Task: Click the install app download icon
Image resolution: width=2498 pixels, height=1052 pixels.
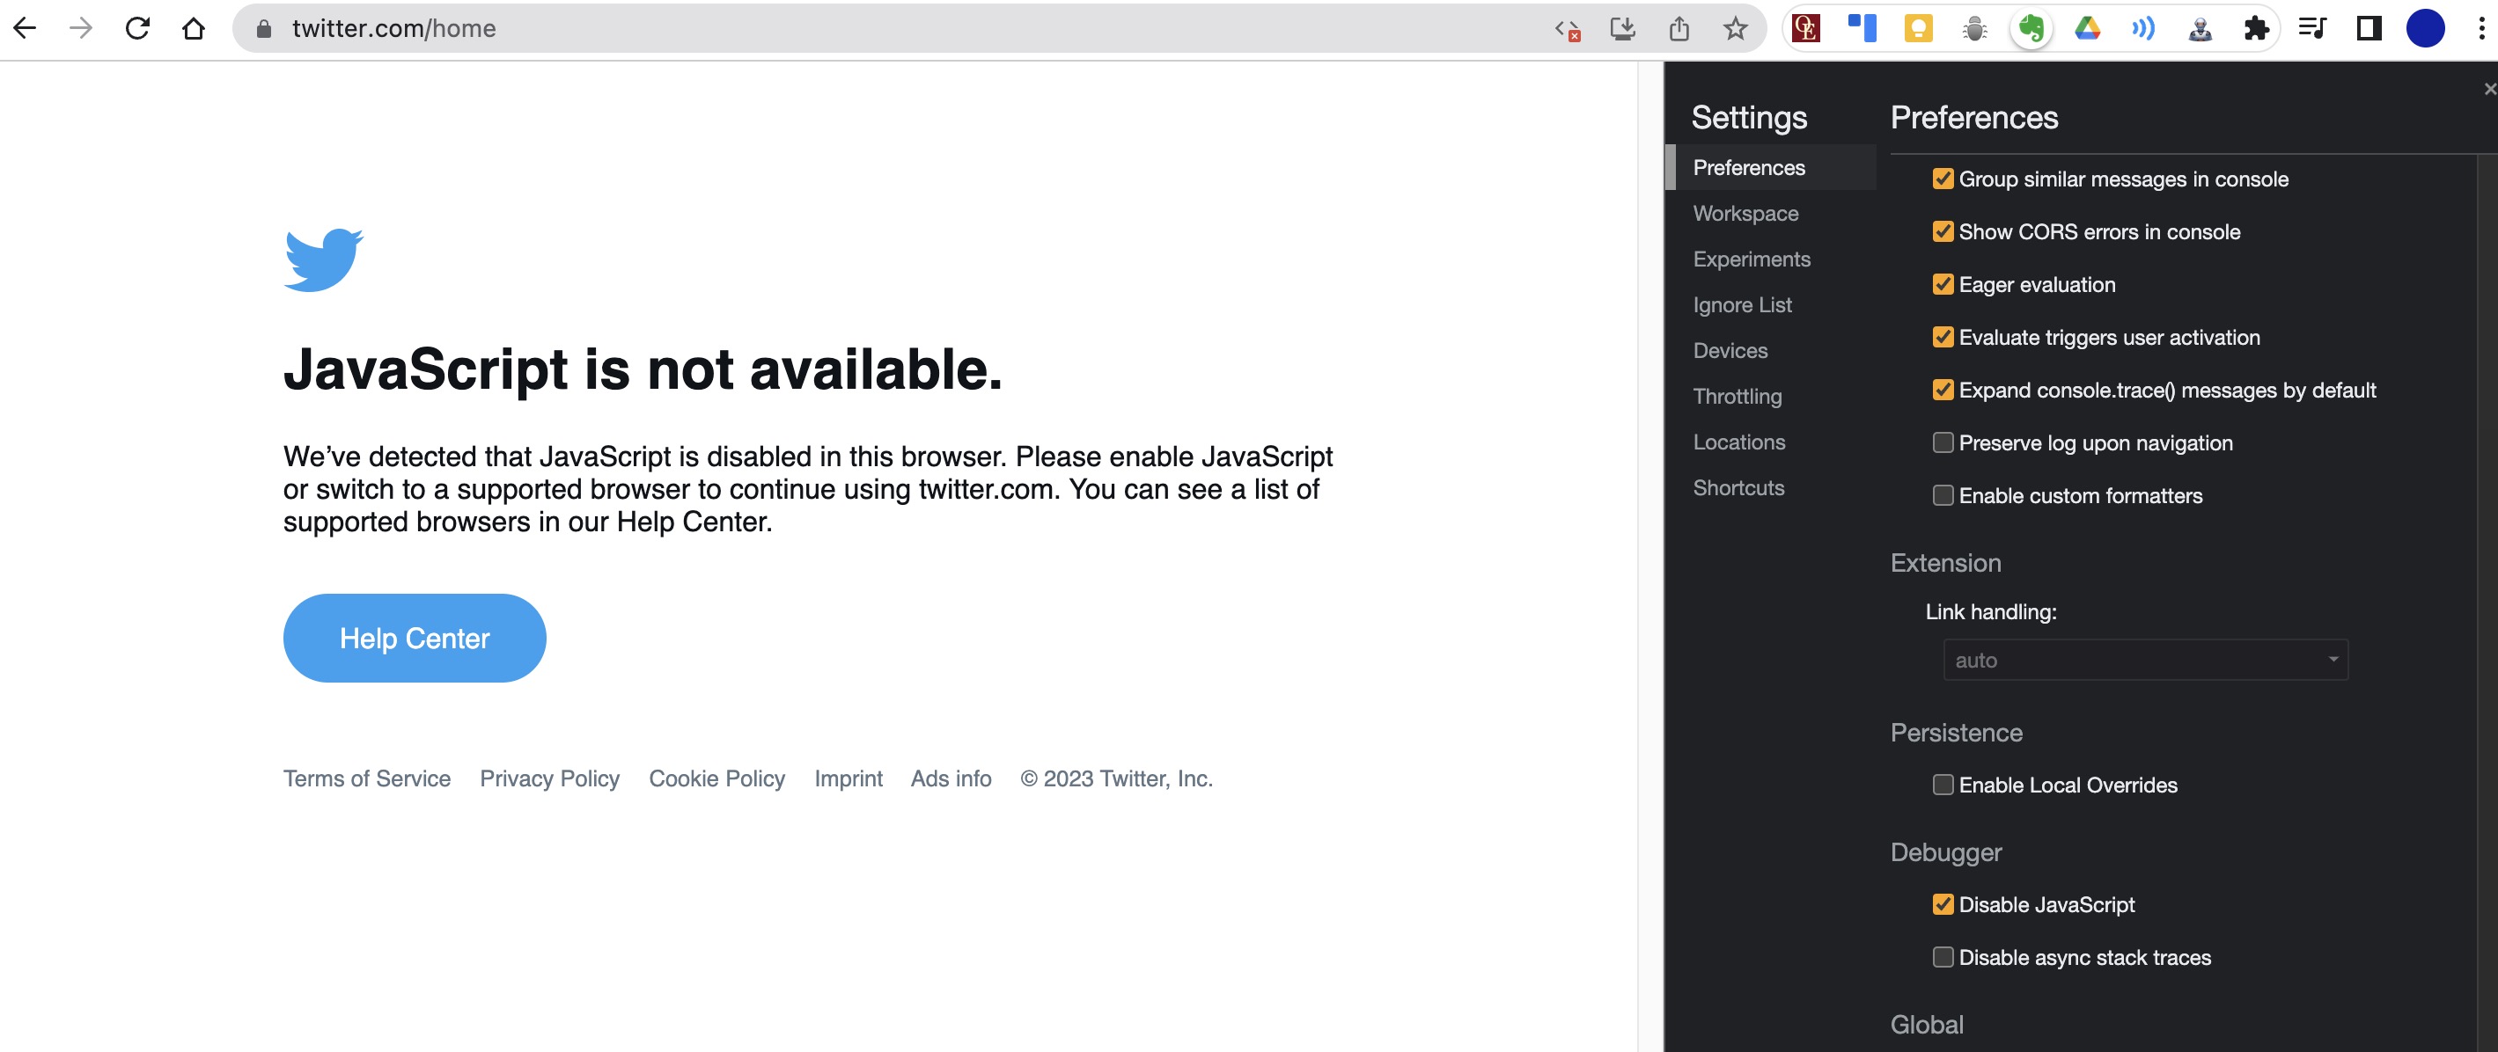Action: tap(1622, 28)
